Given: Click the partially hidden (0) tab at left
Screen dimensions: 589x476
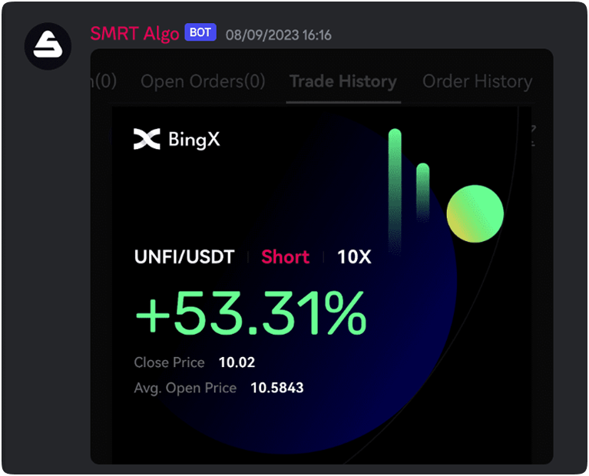Looking at the screenshot, I should pyautogui.click(x=103, y=81).
